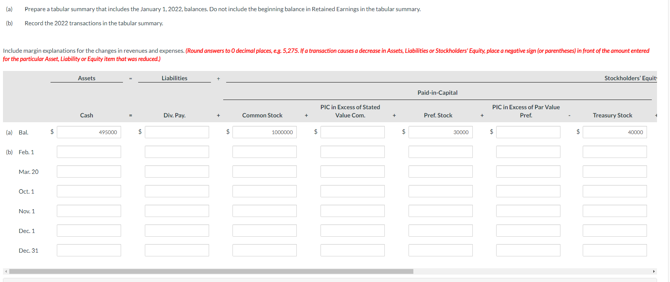Select the Div. Pay. input for Dec. 1
The image size is (670, 282).
pyautogui.click(x=177, y=230)
